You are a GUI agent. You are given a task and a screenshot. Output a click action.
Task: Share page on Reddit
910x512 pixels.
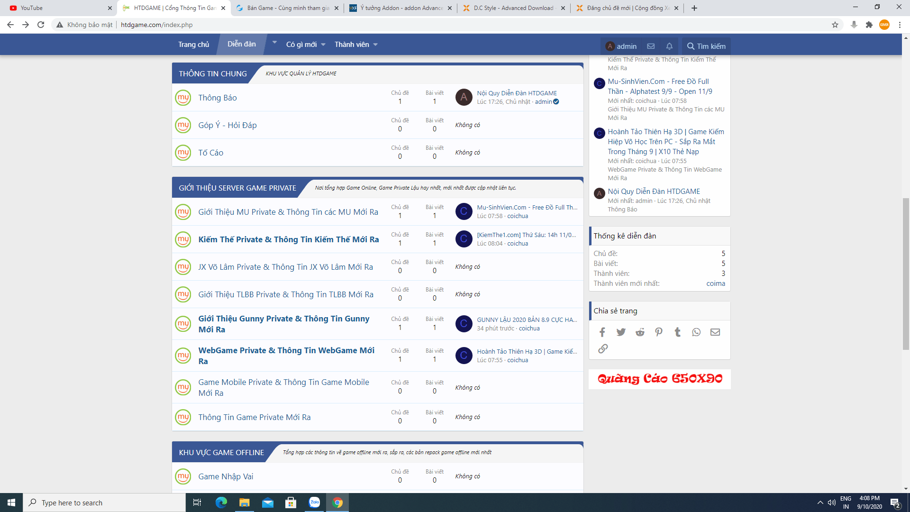pyautogui.click(x=640, y=332)
